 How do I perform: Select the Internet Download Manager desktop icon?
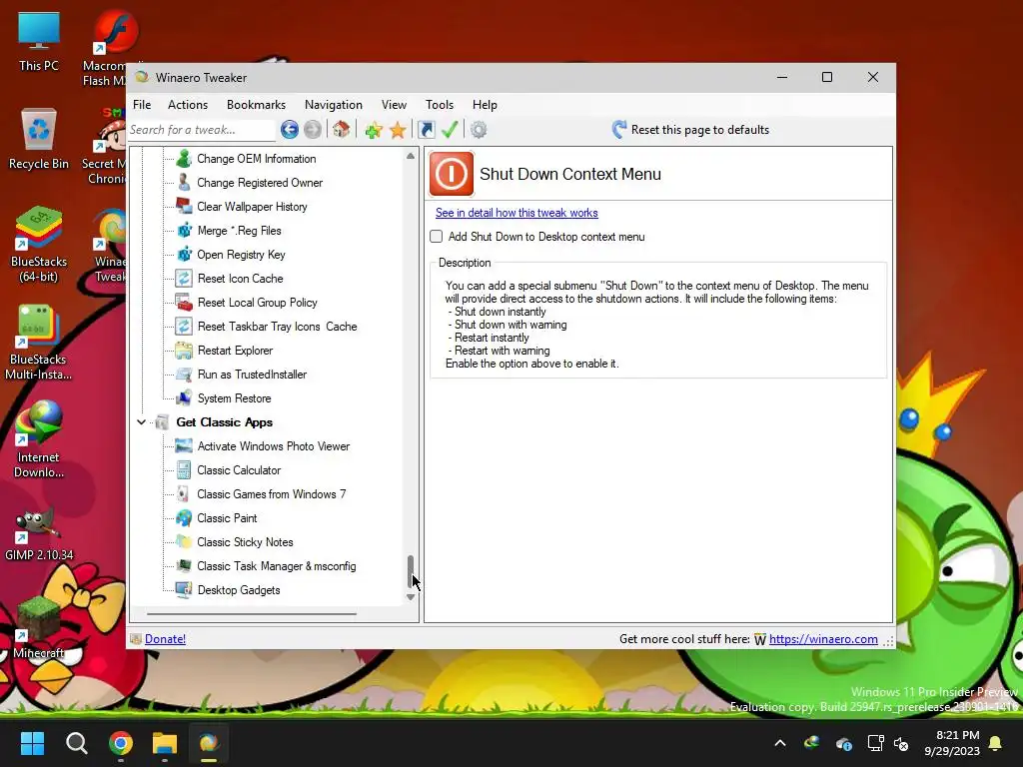39,439
